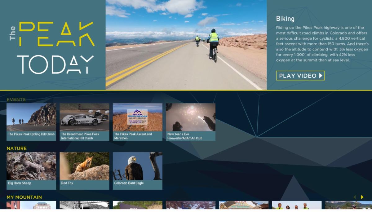Click the Biking title in side panel

pos(285,19)
